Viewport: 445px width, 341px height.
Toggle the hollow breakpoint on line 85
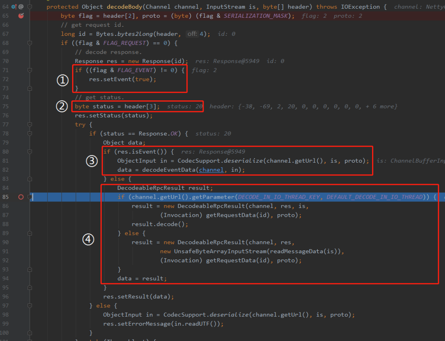pos(21,197)
